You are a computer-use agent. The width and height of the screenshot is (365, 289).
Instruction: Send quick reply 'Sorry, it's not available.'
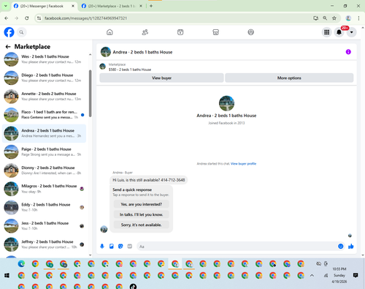141,225
